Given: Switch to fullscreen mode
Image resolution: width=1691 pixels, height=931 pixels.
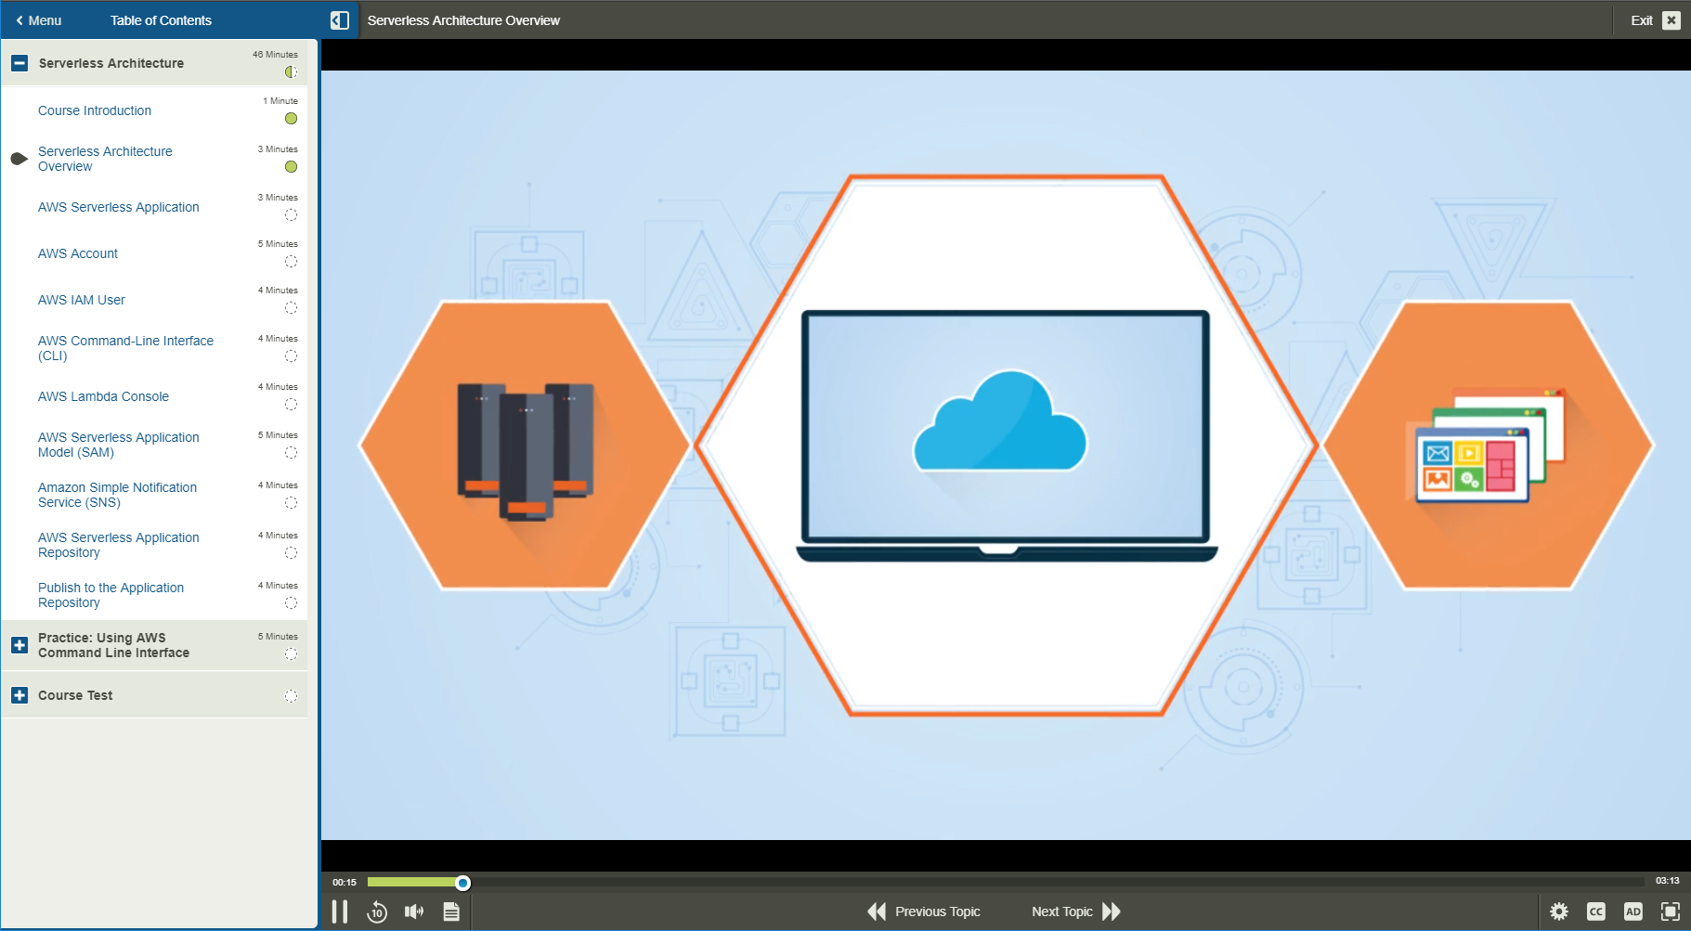Looking at the screenshot, I should click(1670, 911).
